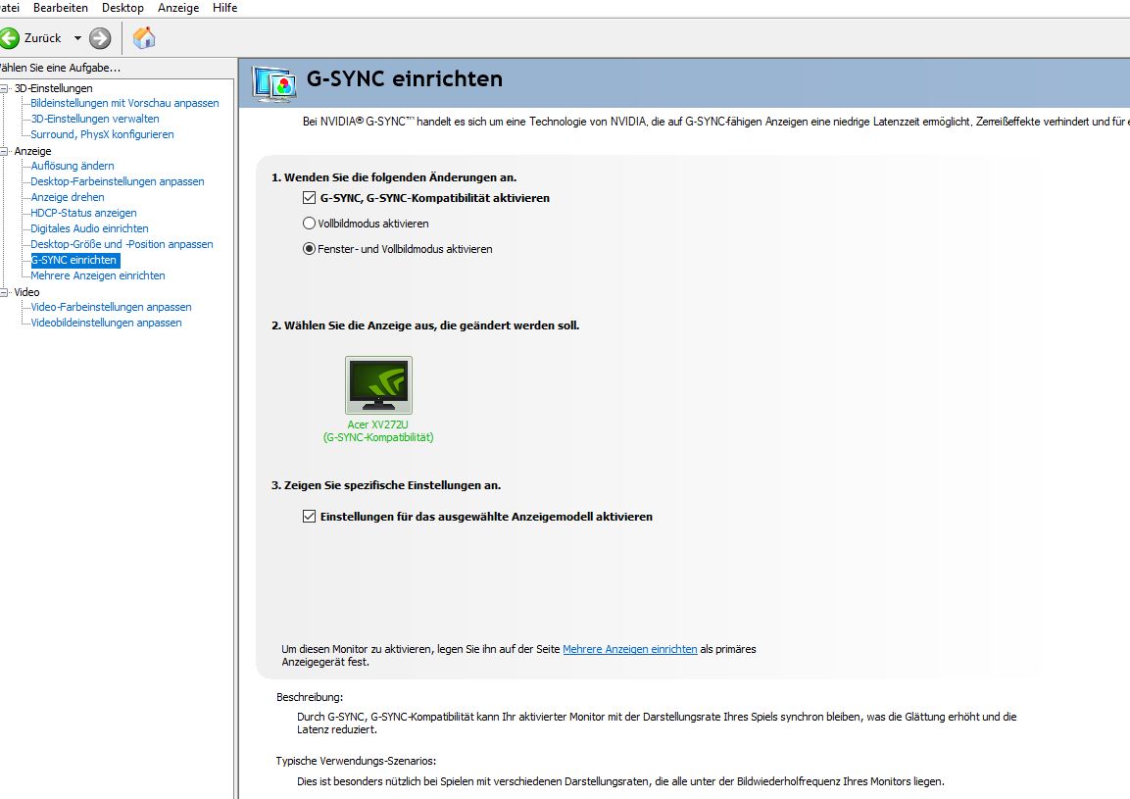Follow the Mehrere Anzeigen einrichten hyperlink

[x=630, y=649]
